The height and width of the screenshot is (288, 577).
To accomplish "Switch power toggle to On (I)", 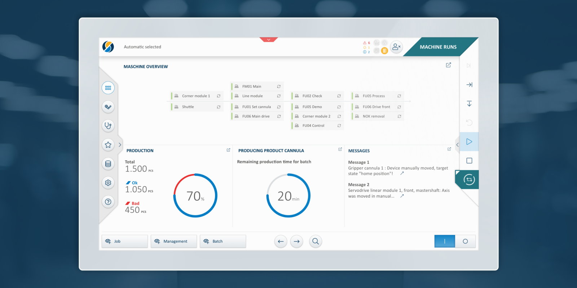I will click(445, 241).
